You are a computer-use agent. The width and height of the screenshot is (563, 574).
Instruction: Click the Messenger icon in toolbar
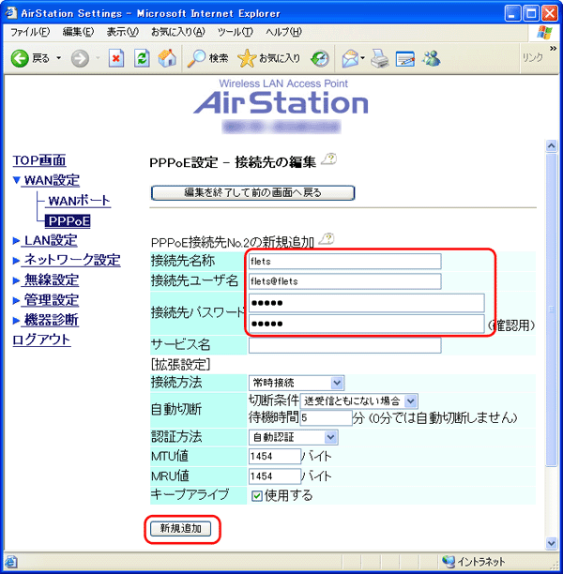(431, 58)
